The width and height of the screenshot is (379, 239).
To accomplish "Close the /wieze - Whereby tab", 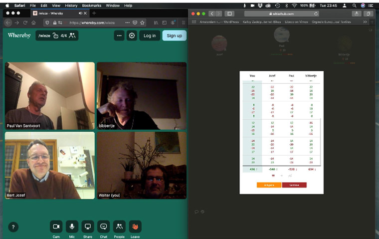I will point(85,13).
